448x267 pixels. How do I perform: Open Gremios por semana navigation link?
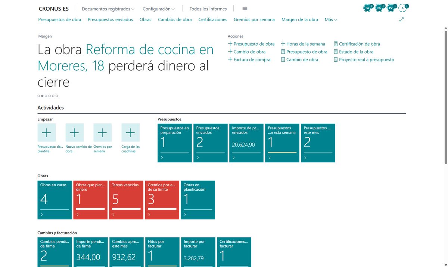[x=254, y=19]
